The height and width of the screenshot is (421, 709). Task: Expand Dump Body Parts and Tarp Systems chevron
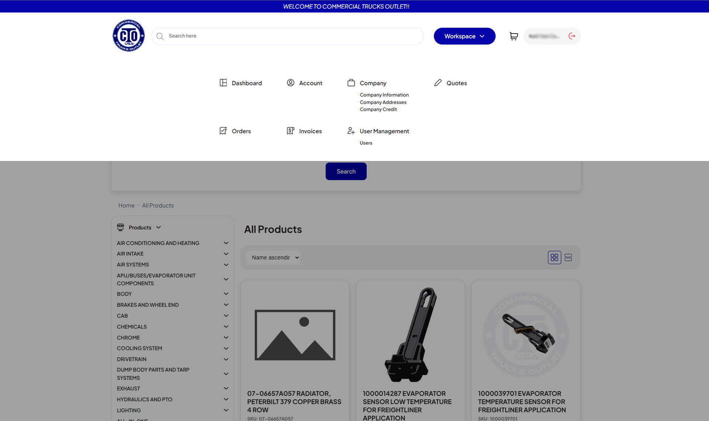(226, 374)
